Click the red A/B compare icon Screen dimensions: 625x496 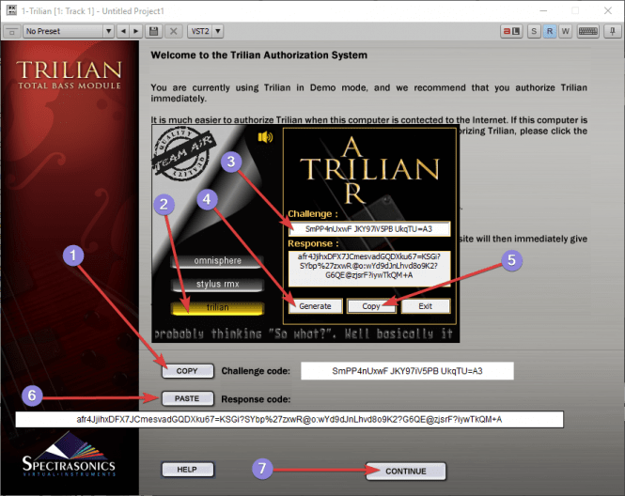(511, 31)
